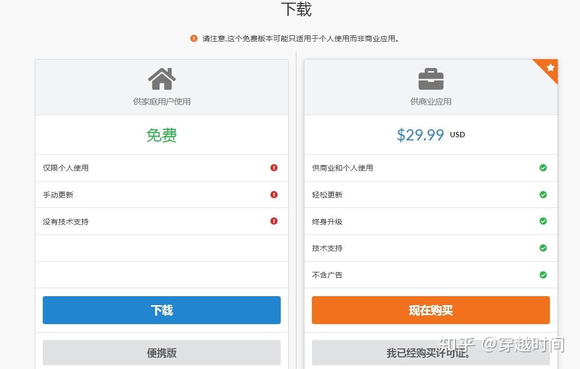The image size is (580, 369).
Task: Click the green check beside 终身升级
Action: point(543,221)
